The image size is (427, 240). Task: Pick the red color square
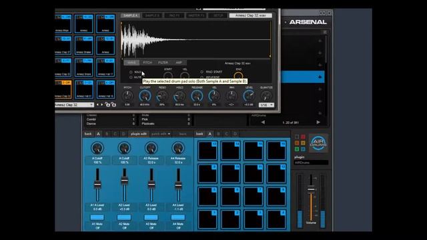point(303,137)
